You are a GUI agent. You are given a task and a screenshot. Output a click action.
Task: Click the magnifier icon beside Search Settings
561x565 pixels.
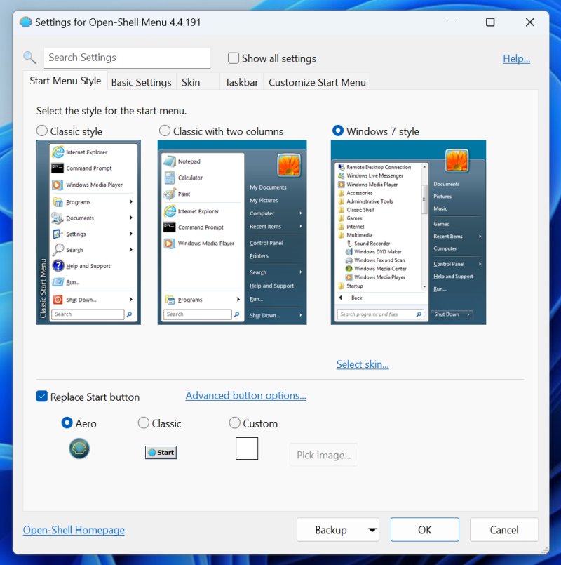point(29,58)
